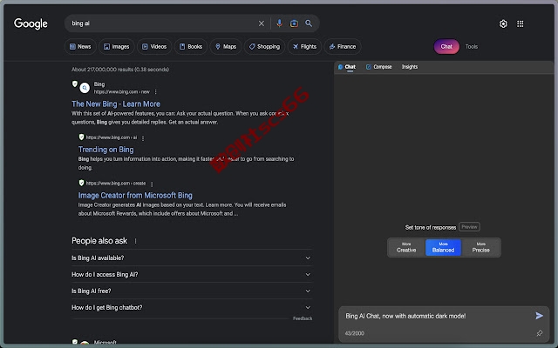Open 'The New Bing - Learn More' result

[116, 104]
